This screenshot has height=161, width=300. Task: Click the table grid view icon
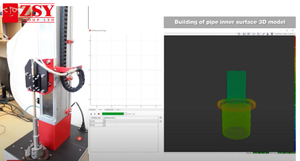(248, 34)
